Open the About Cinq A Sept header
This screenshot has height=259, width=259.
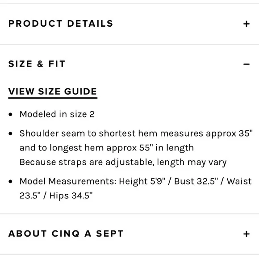129,234
